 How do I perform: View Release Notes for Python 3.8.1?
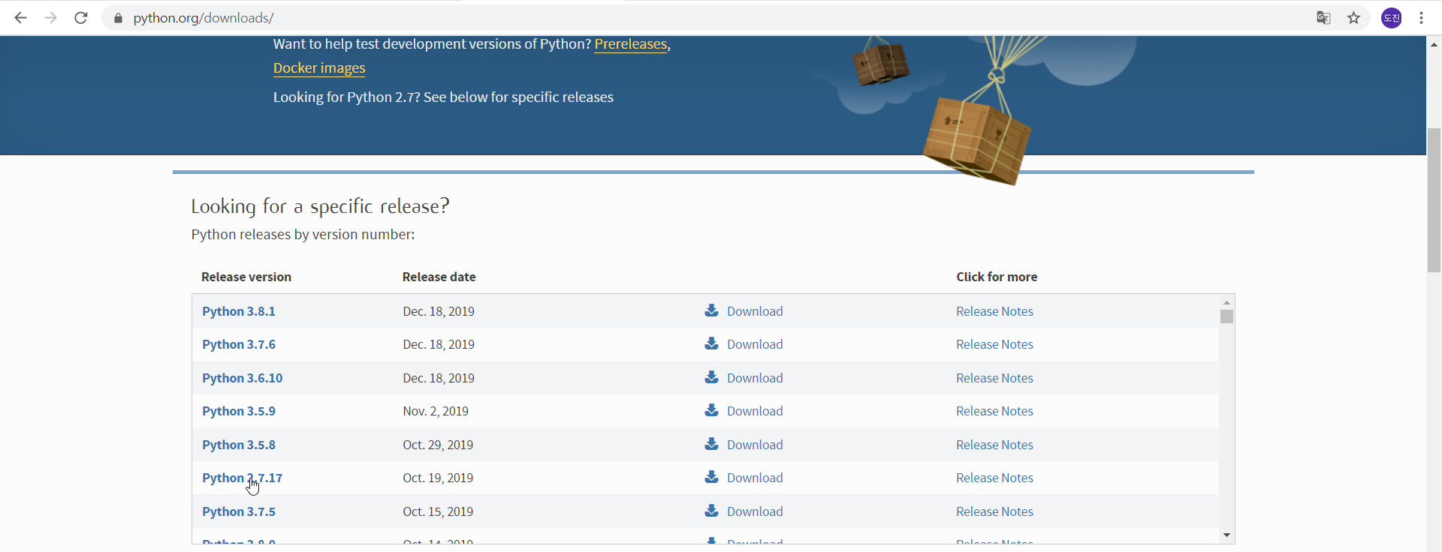click(x=994, y=311)
